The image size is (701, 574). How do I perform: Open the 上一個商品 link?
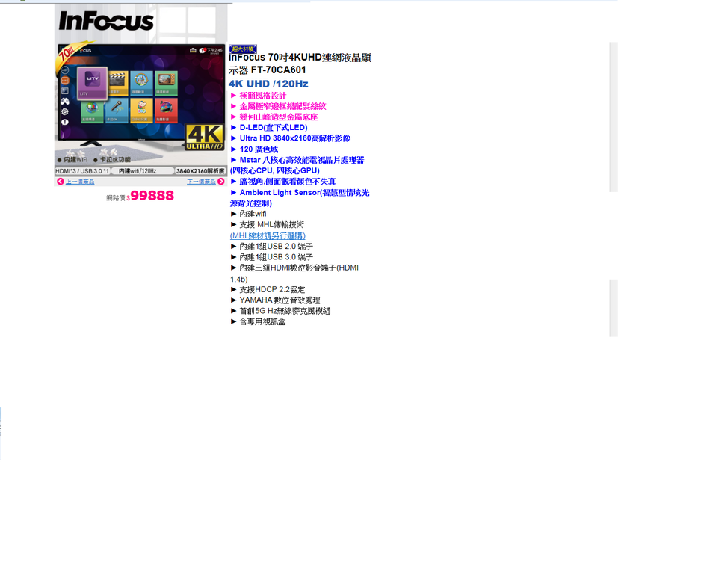(80, 182)
